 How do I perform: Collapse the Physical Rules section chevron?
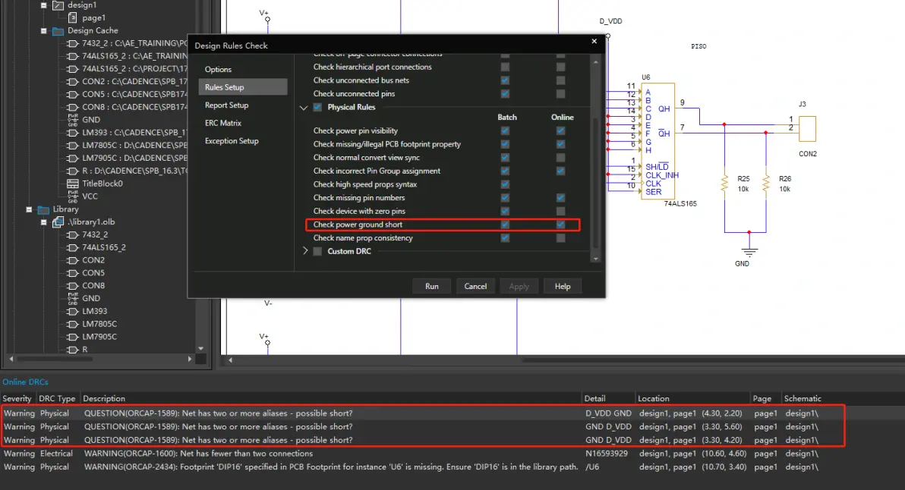(x=304, y=108)
